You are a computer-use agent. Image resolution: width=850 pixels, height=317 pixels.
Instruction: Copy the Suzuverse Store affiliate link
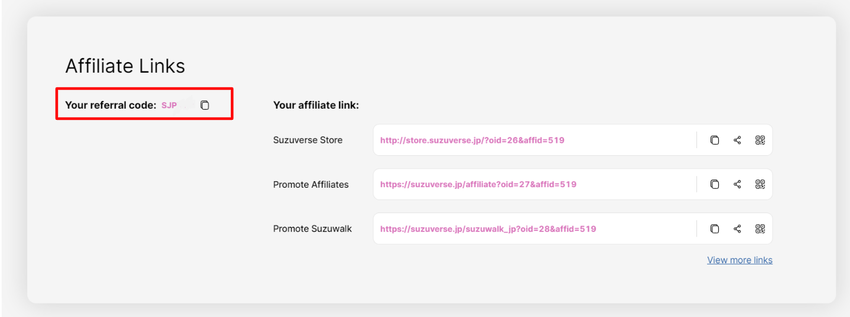(714, 140)
